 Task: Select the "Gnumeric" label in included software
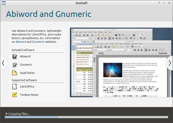click(26, 65)
